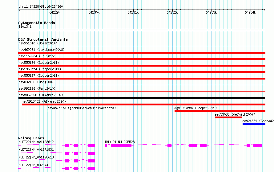Click the final DNAJC4 exon at right

point(258,145)
